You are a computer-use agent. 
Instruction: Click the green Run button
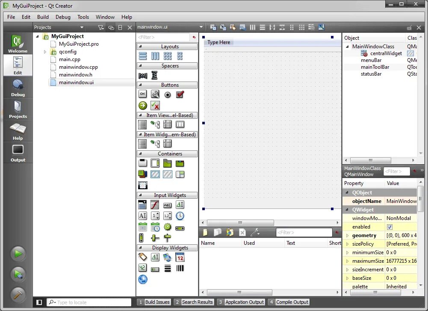[x=18, y=254]
